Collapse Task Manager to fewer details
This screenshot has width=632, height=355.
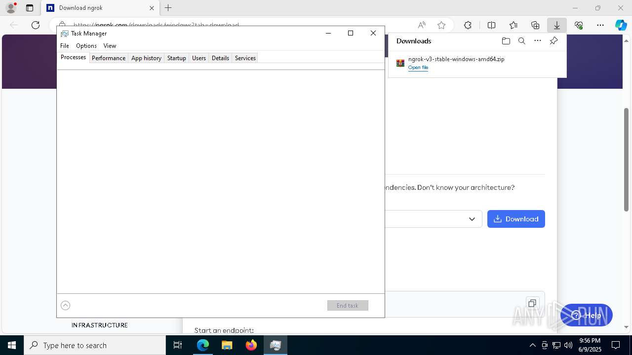(x=65, y=306)
